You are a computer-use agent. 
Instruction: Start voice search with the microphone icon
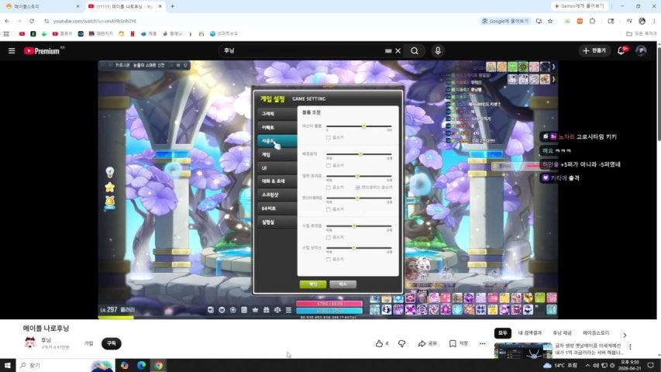pos(438,50)
